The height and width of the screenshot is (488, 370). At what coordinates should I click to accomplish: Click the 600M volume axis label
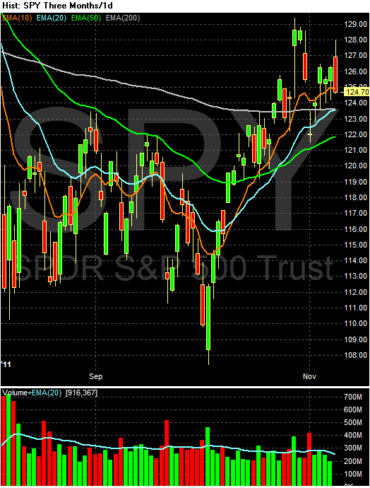tap(352, 410)
